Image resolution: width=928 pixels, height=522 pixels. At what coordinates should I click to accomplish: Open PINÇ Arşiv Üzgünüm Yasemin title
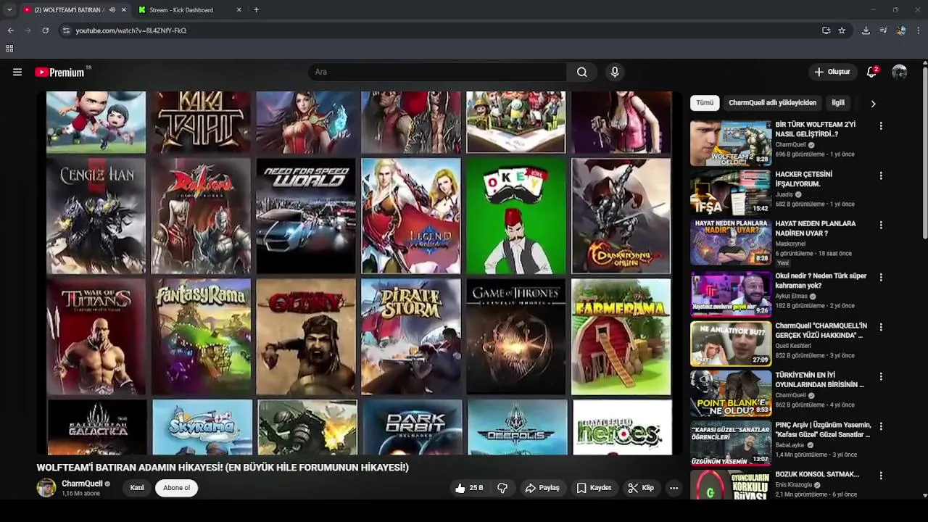[823, 430]
